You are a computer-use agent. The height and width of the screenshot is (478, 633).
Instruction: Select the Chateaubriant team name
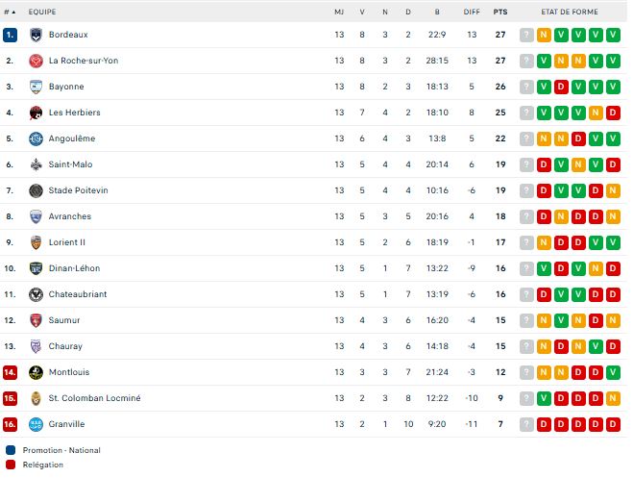(x=78, y=294)
